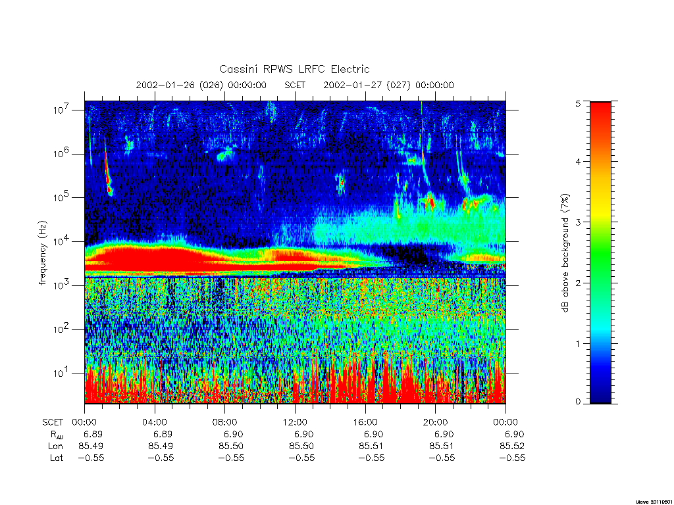Image resolution: width=674 pixels, height=505 pixels.
Task: Click the first '00:00' time tick label
Action: (84, 423)
